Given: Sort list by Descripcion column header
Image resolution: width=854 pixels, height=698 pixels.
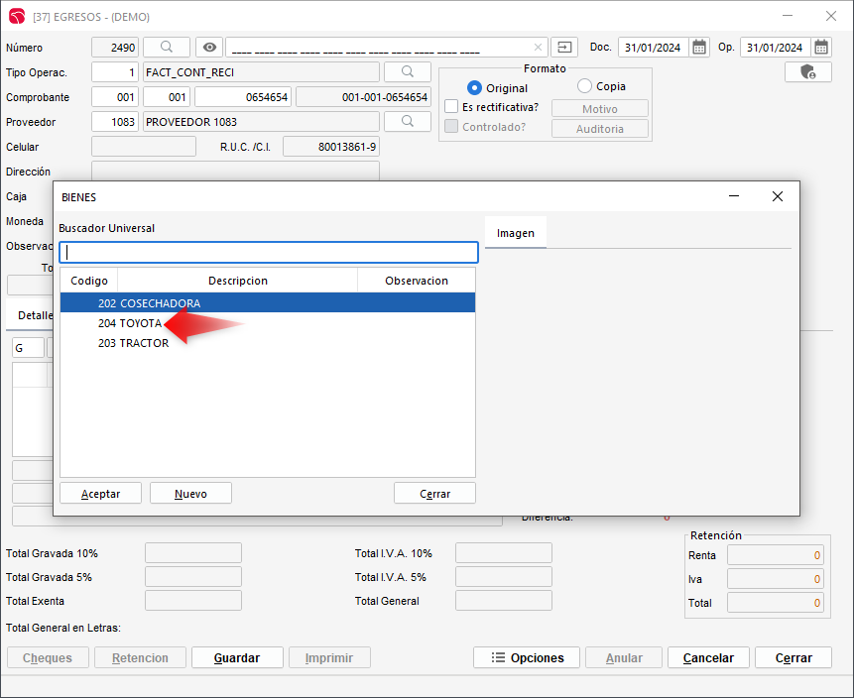Looking at the screenshot, I should (x=238, y=281).
